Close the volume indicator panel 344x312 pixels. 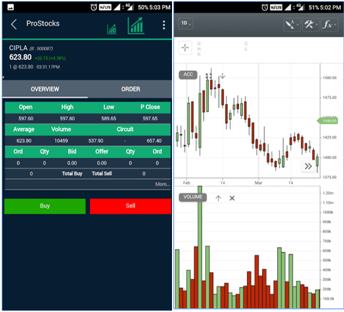pyautogui.click(x=232, y=198)
